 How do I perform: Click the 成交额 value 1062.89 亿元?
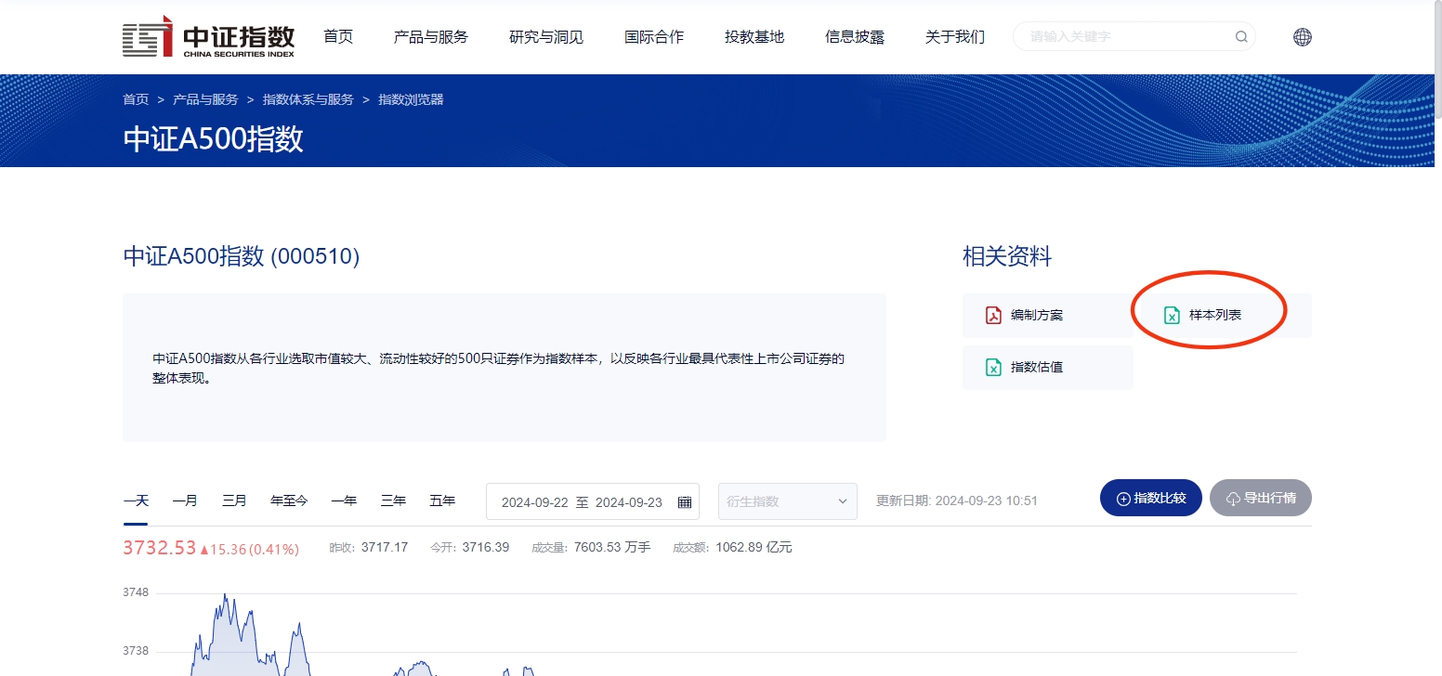pyautogui.click(x=754, y=547)
